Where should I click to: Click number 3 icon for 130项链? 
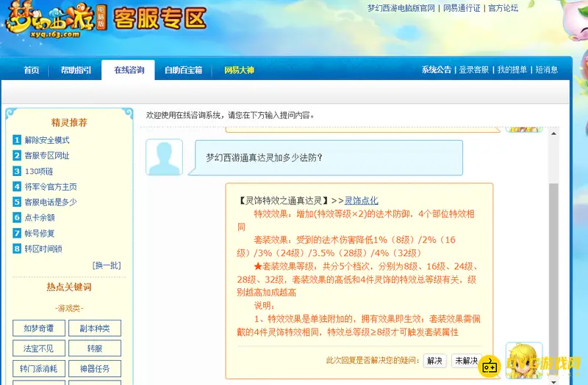[17, 171]
